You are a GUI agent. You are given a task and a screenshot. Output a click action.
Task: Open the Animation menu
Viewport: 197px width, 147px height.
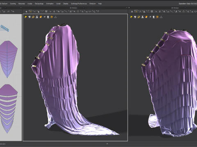tap(50, 4)
